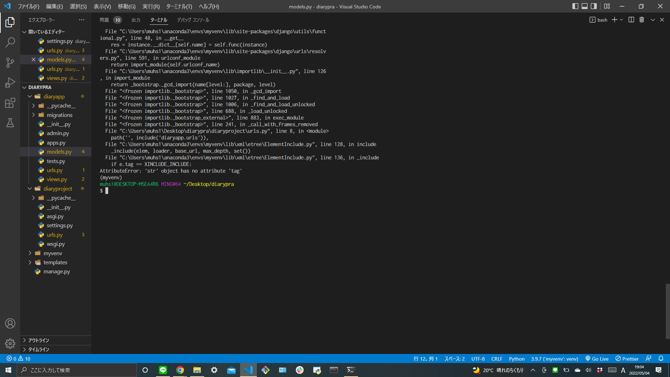Open the Explorer view in activity bar
The height and width of the screenshot is (377, 670).
click(10, 22)
